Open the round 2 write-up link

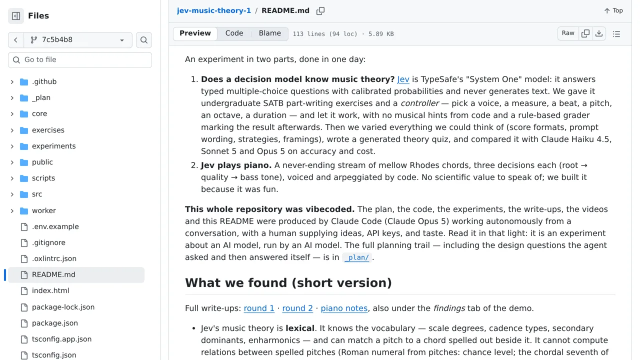[x=297, y=308]
